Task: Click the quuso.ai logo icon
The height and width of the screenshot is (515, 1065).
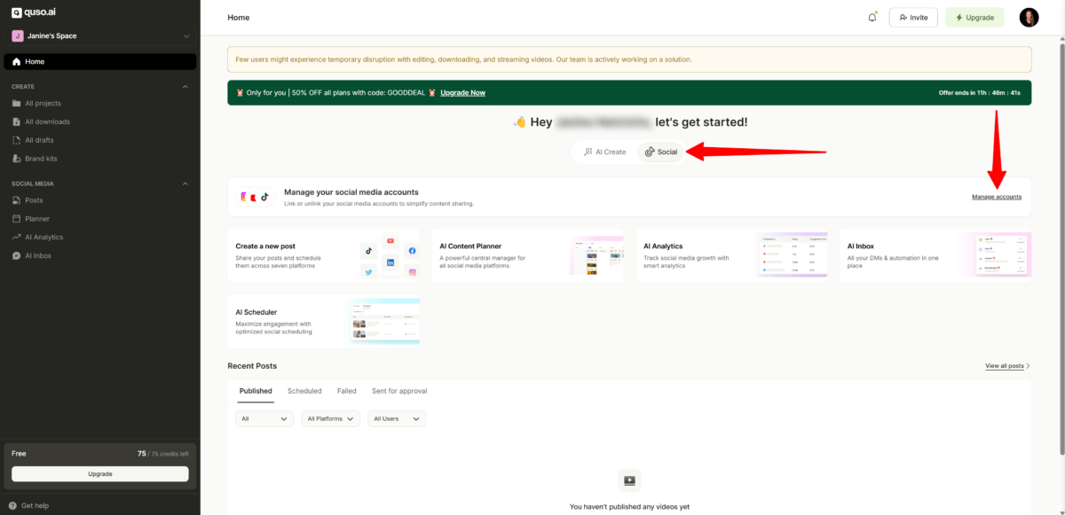Action: click(x=16, y=12)
